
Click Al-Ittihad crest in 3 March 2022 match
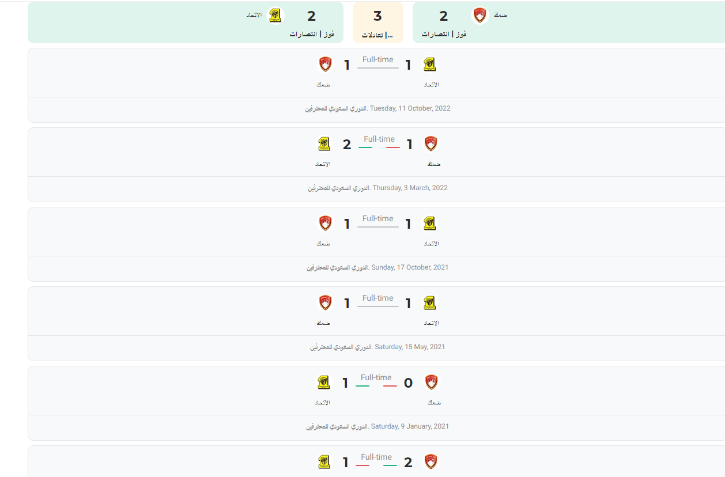(x=324, y=144)
